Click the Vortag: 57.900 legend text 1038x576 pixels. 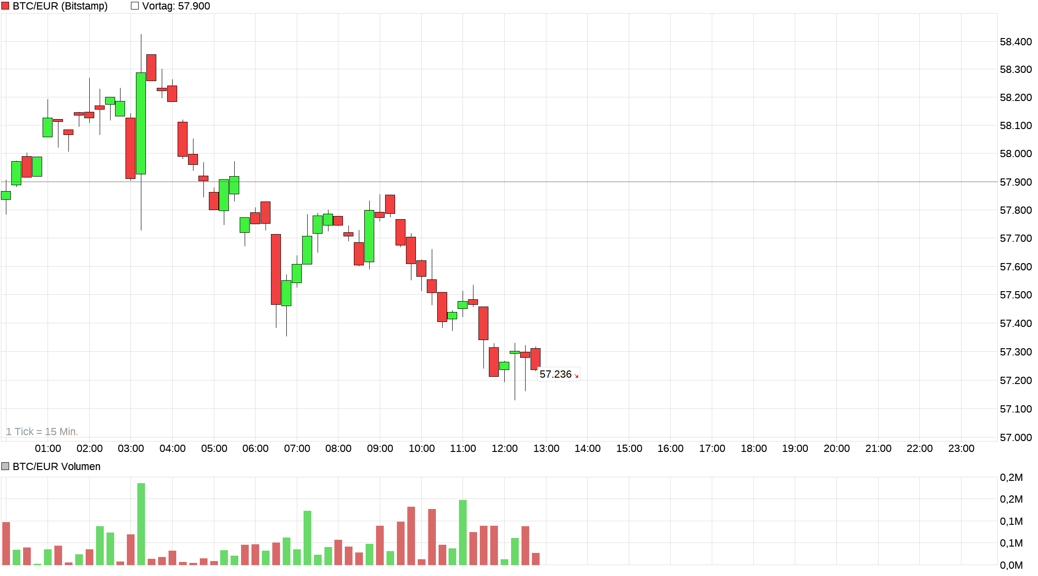[x=176, y=6]
